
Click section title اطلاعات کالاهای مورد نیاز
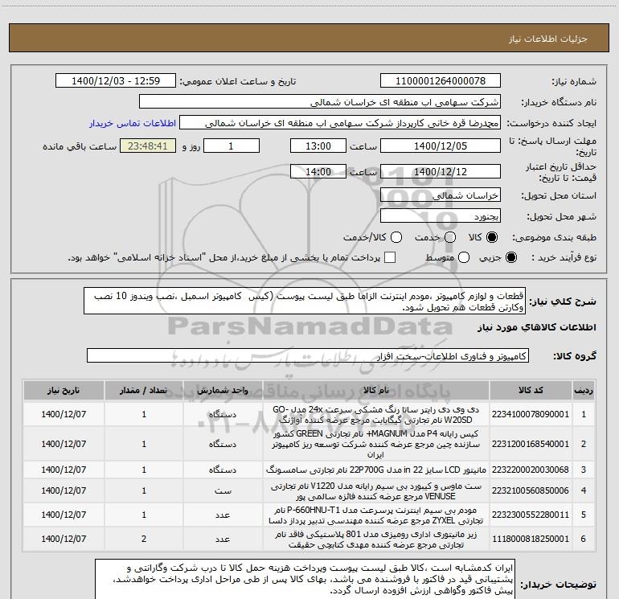(536, 327)
